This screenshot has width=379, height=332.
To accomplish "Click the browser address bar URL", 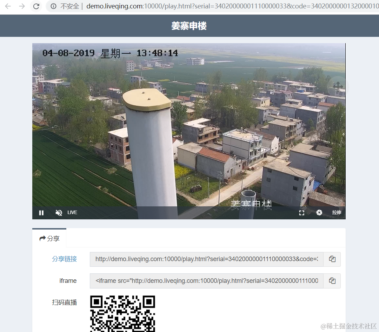I will (232, 6).
